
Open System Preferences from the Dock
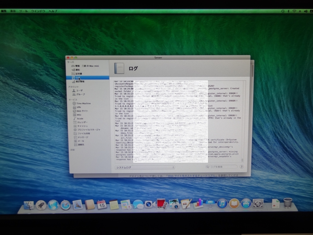click(x=258, y=204)
